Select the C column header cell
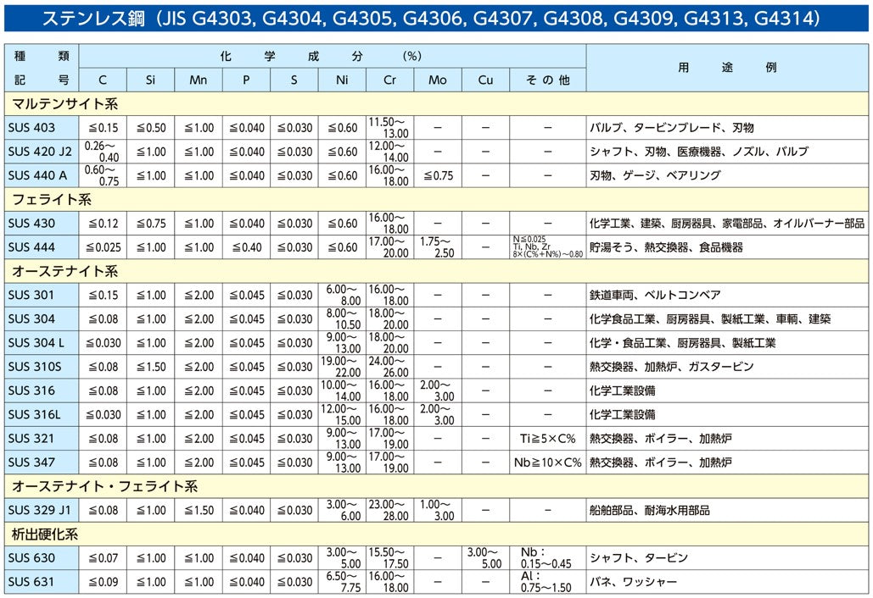873x598 pixels. [x=102, y=80]
